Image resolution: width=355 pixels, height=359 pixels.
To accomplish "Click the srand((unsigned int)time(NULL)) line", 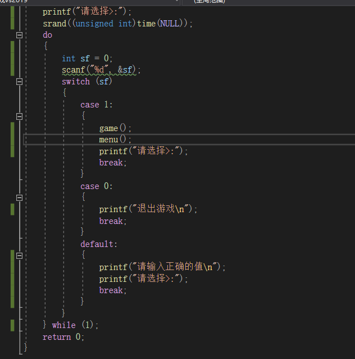I will pos(118,24).
